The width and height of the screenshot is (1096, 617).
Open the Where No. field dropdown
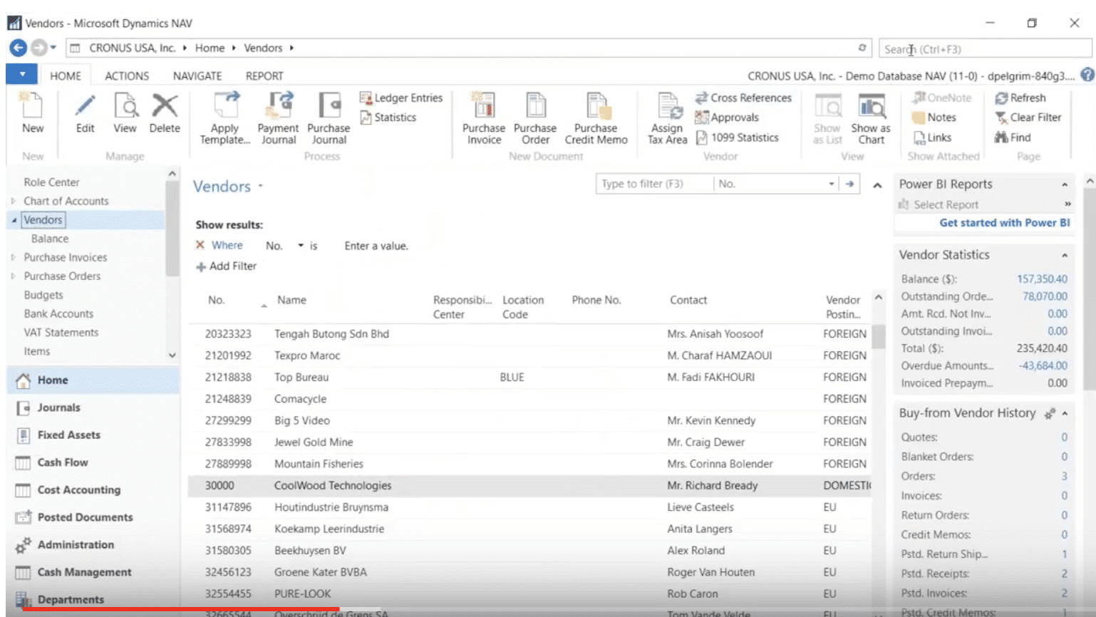[301, 246]
